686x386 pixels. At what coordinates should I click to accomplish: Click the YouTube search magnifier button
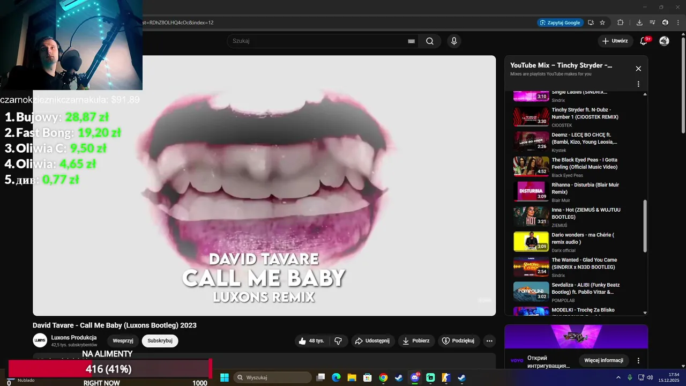tap(430, 41)
